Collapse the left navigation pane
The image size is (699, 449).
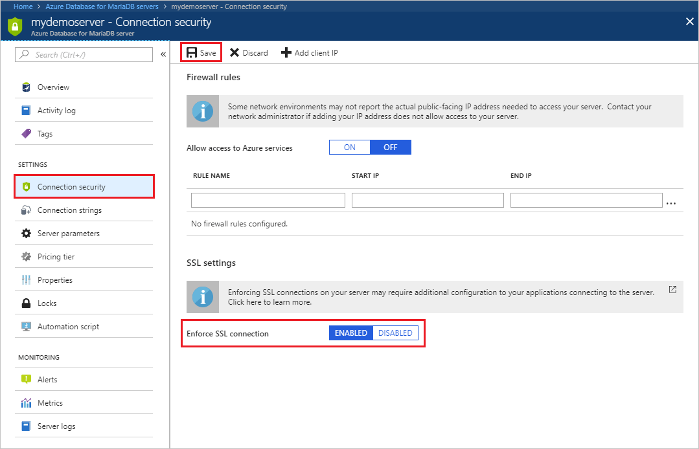pos(163,54)
